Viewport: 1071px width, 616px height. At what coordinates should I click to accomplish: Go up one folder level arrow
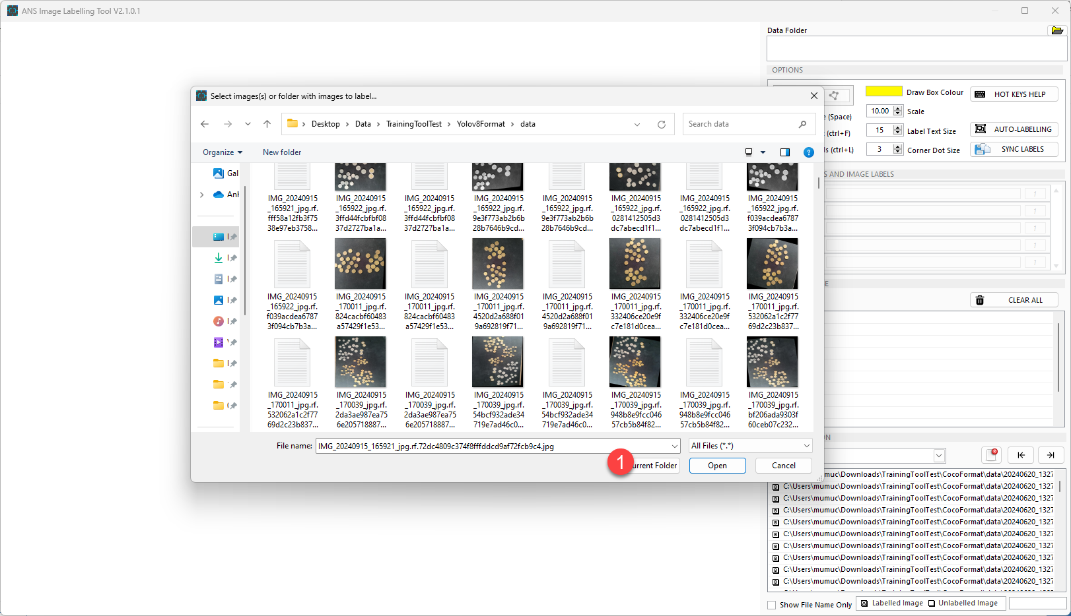click(267, 124)
